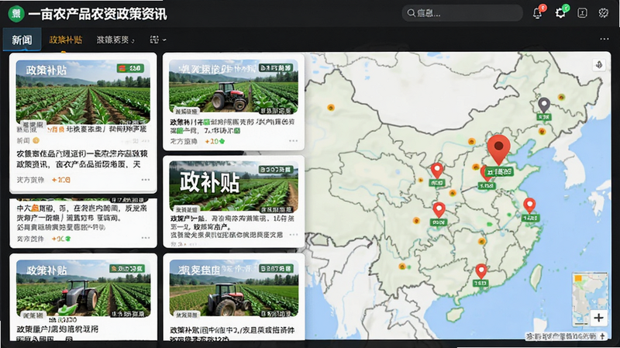Select the gray map pin in northeast China

tap(544, 105)
